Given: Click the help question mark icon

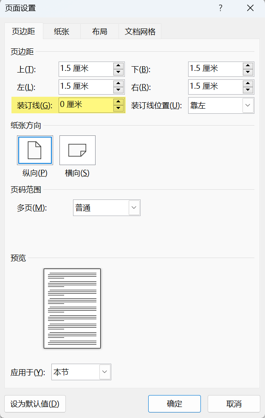Looking at the screenshot, I should 220,8.
